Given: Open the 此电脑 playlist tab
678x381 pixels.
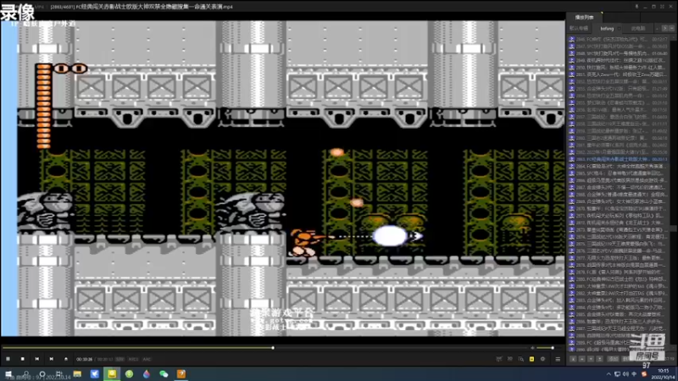Looking at the screenshot, I should [x=638, y=28].
